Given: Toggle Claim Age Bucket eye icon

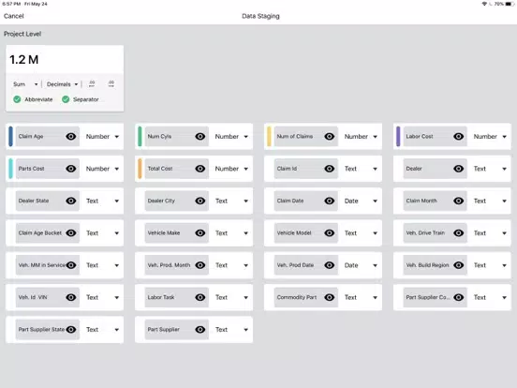Looking at the screenshot, I should click(71, 233).
